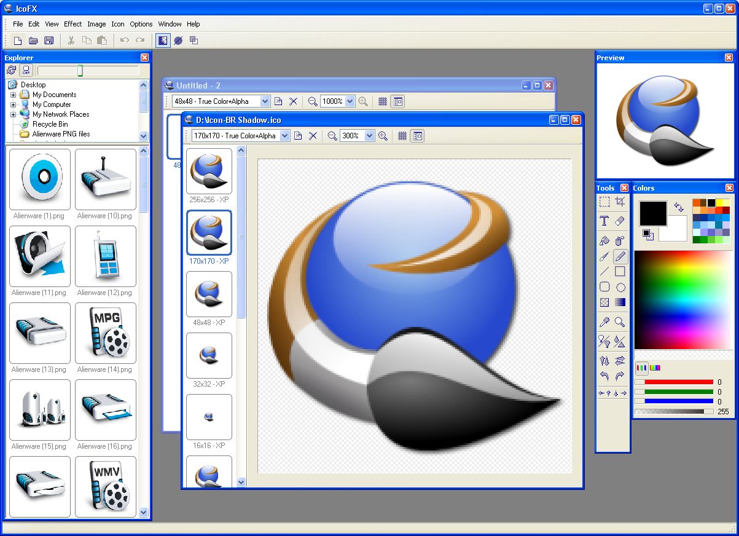The height and width of the screenshot is (536, 739).
Task: Click the Flip Horizontal arrows tool
Action: pyautogui.click(x=620, y=361)
